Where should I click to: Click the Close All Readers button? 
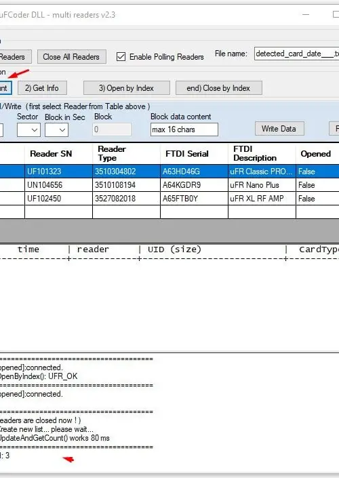click(72, 57)
